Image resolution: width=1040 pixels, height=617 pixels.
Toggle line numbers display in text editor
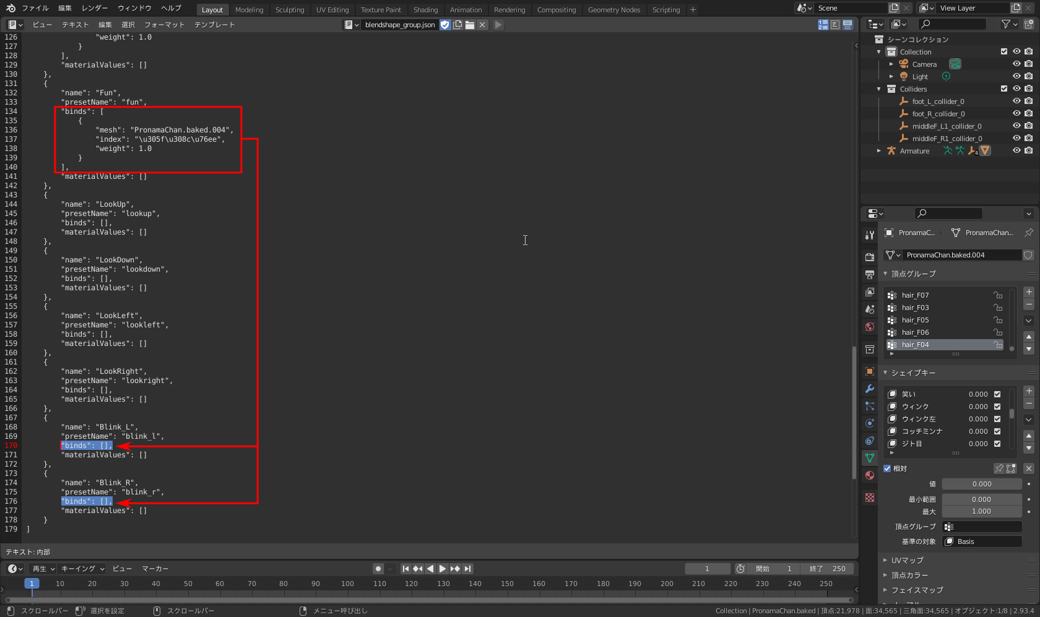tap(823, 25)
